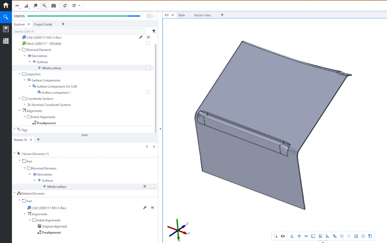The width and height of the screenshot is (387, 243).
Task: Click the status info counter icon
Action: [x=151, y=16]
